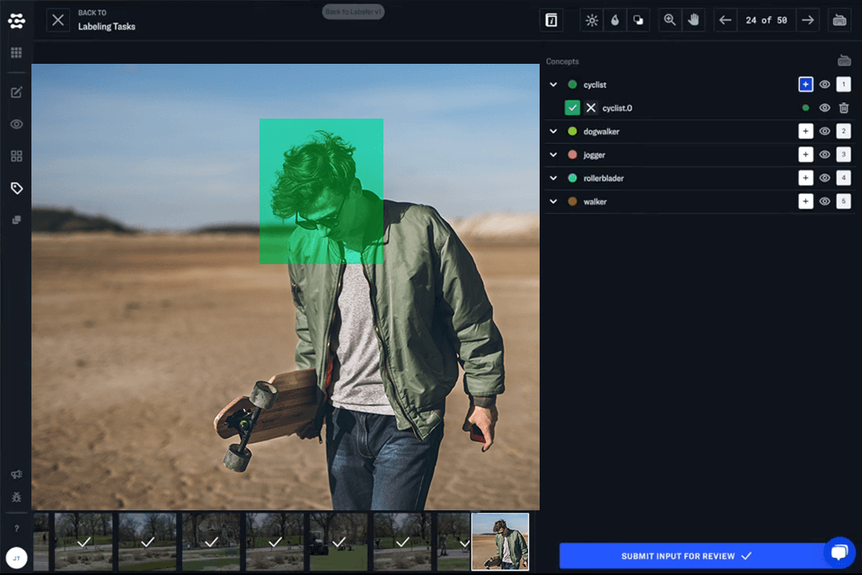Viewport: 862px width, 575px height.
Task: Click the jogger pink color dot
Action: coord(572,155)
